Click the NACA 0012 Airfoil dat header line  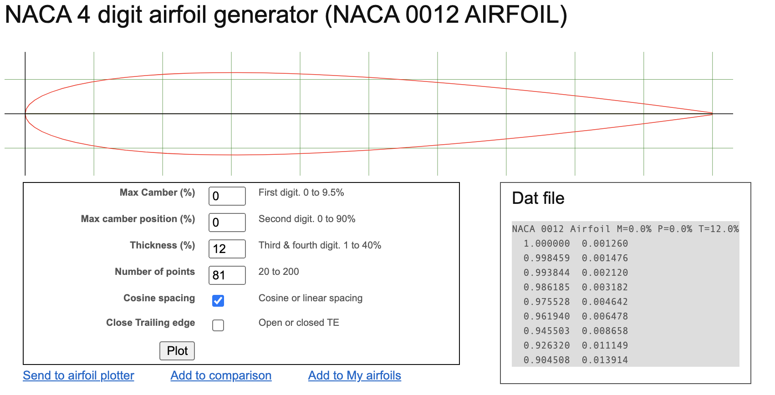(625, 229)
